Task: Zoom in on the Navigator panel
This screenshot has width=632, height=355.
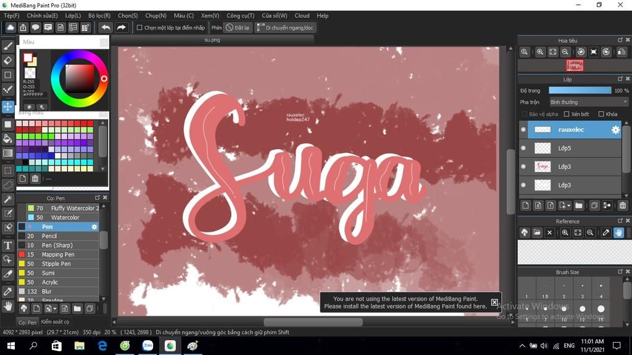Action: pyautogui.click(x=540, y=52)
